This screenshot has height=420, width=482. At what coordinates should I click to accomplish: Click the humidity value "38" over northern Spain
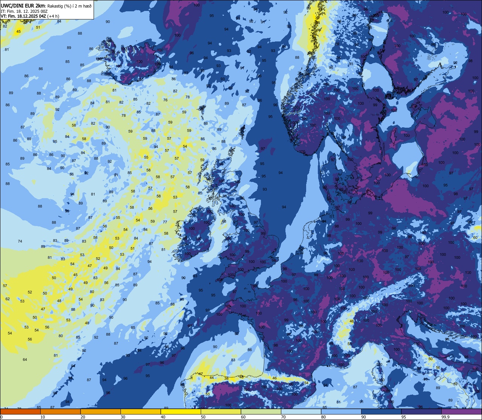coord(226,378)
